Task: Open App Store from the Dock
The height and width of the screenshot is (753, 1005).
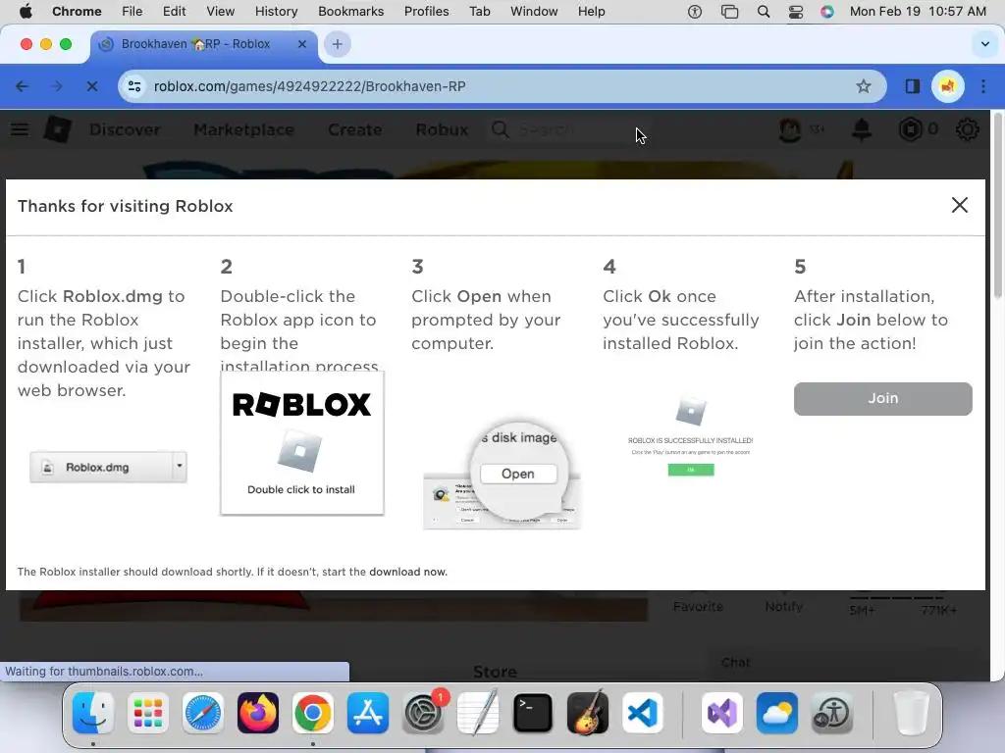Action: (368, 713)
